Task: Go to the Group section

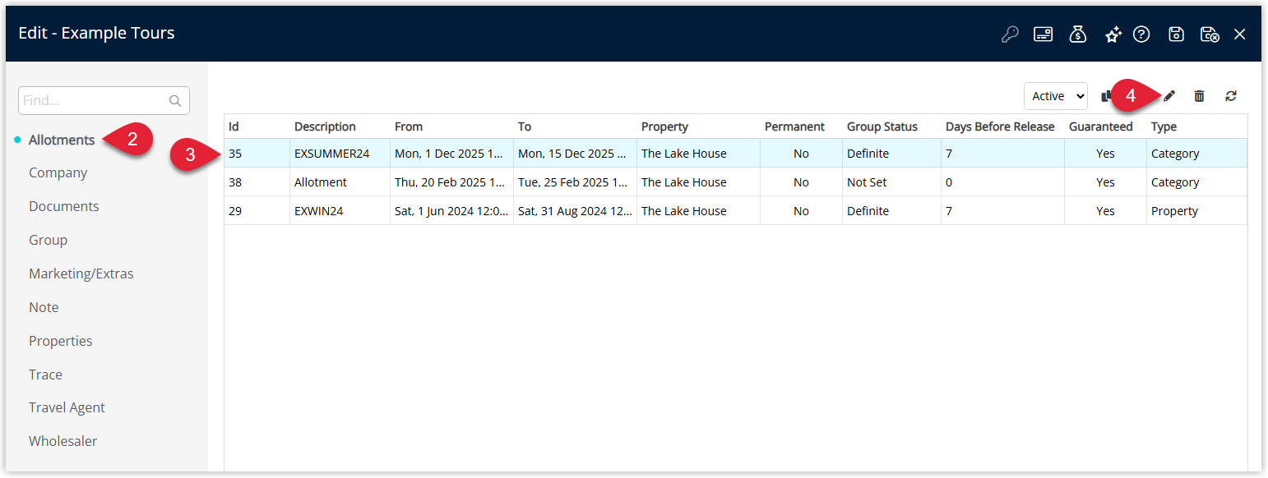Action: (x=48, y=240)
